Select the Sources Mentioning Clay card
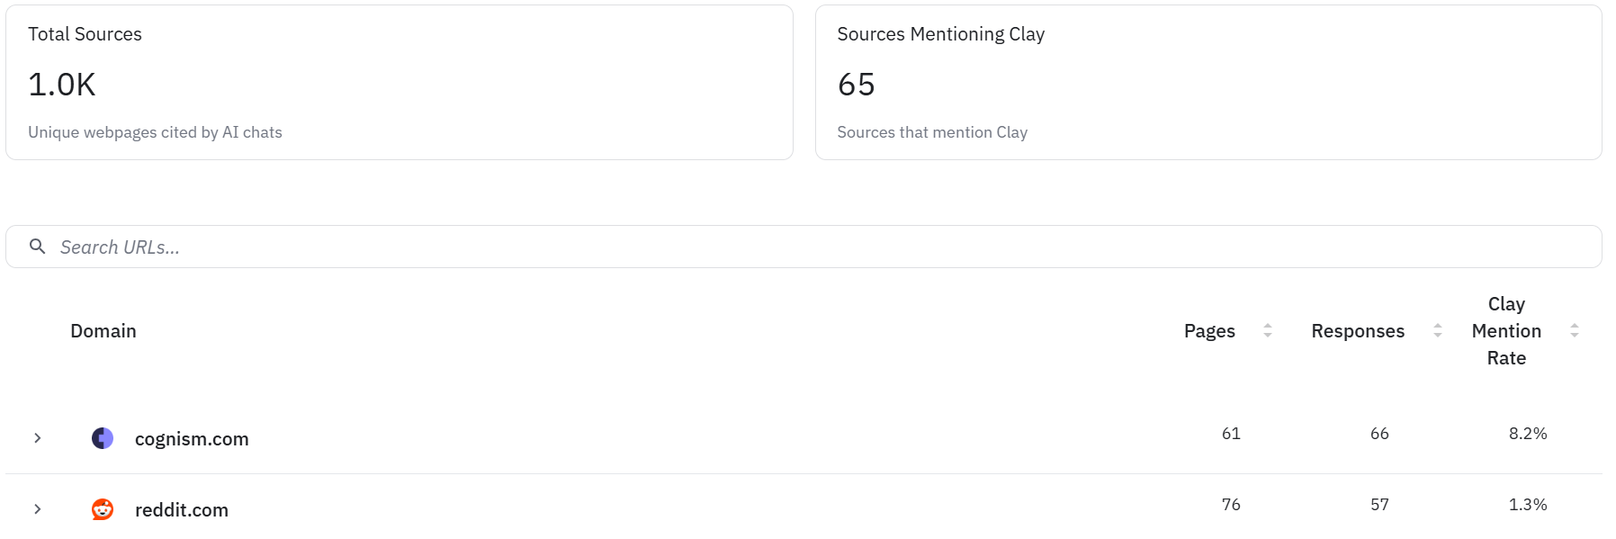Viewport: 1616px width, 539px height. tap(1208, 83)
